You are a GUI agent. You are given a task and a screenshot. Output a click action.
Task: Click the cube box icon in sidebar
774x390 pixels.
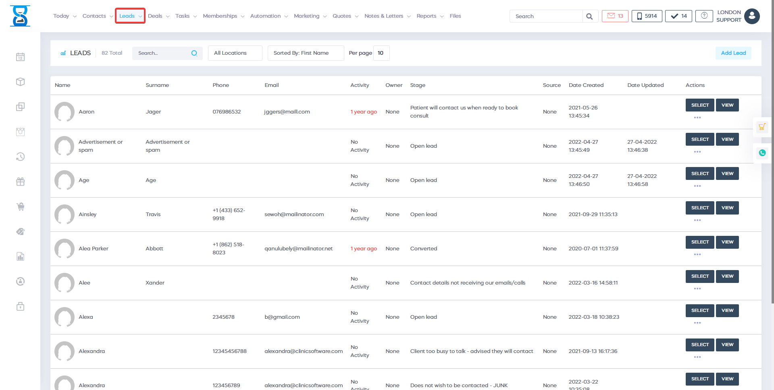[21, 82]
